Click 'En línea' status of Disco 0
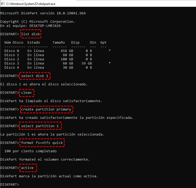Screen dimensions: 196x188 pos(36,51)
